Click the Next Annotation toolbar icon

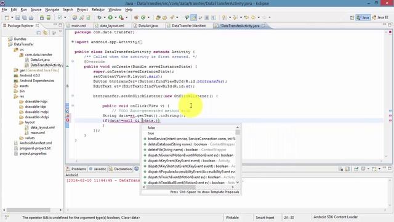(x=224, y=17)
